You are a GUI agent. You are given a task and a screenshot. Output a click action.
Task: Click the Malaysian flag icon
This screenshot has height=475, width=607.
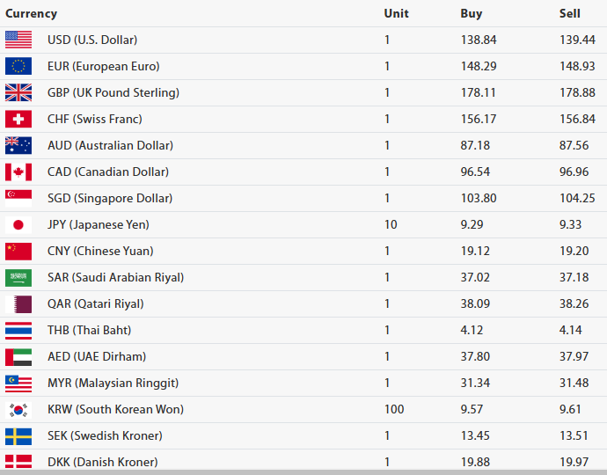click(18, 383)
